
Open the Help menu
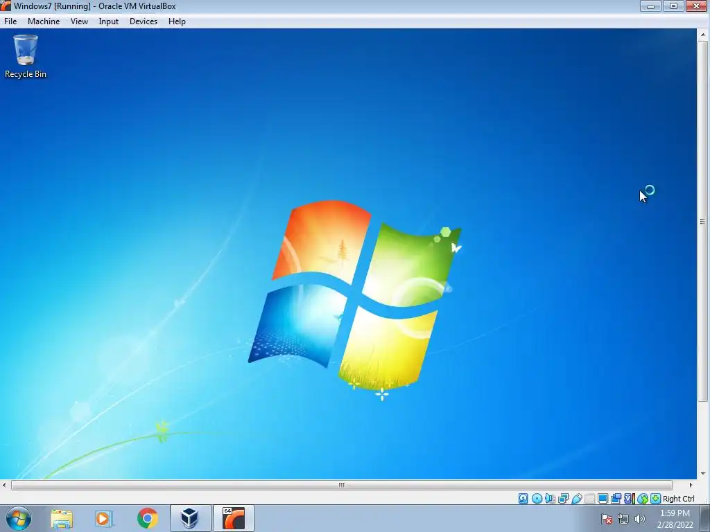pyautogui.click(x=177, y=21)
